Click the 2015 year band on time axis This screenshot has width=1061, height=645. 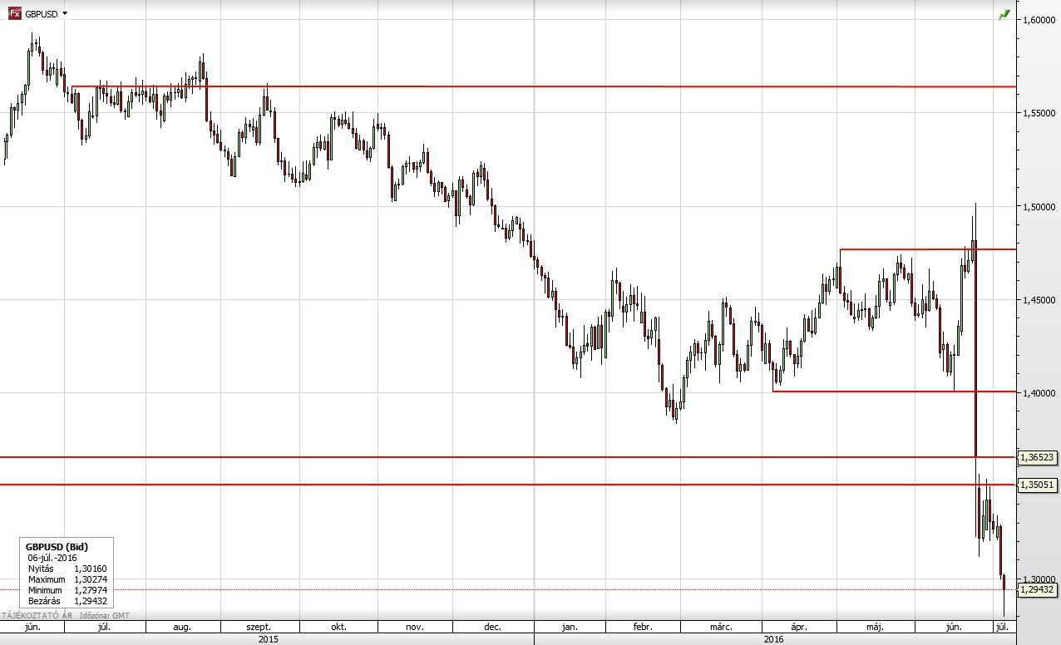[x=268, y=639]
